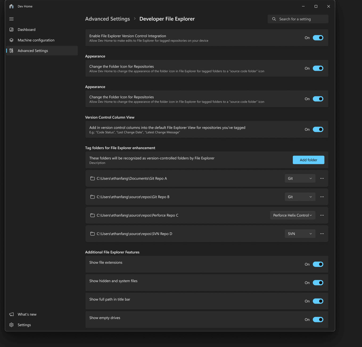Click the What's new megaphone icon

(11, 314)
